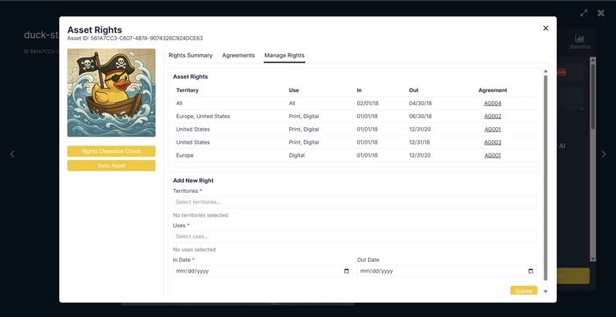Open agreement link AG004
This screenshot has width=616, height=317.
click(493, 103)
